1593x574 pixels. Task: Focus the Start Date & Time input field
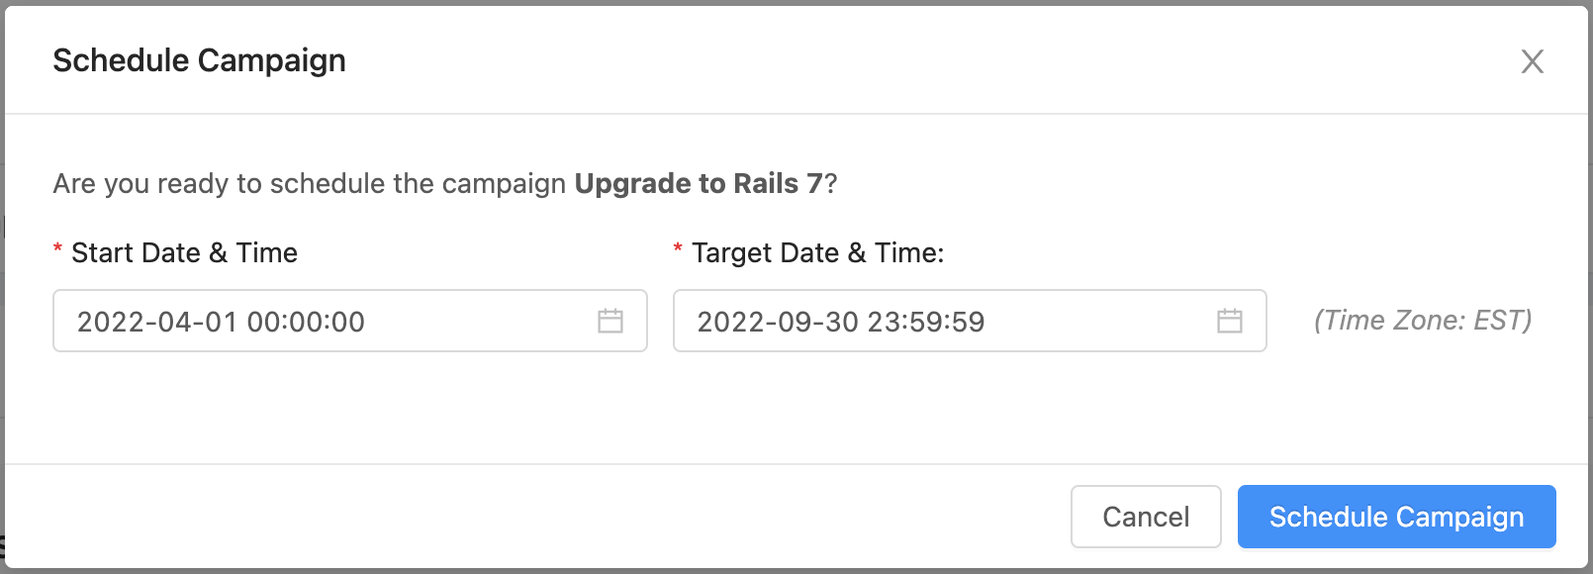(x=350, y=321)
